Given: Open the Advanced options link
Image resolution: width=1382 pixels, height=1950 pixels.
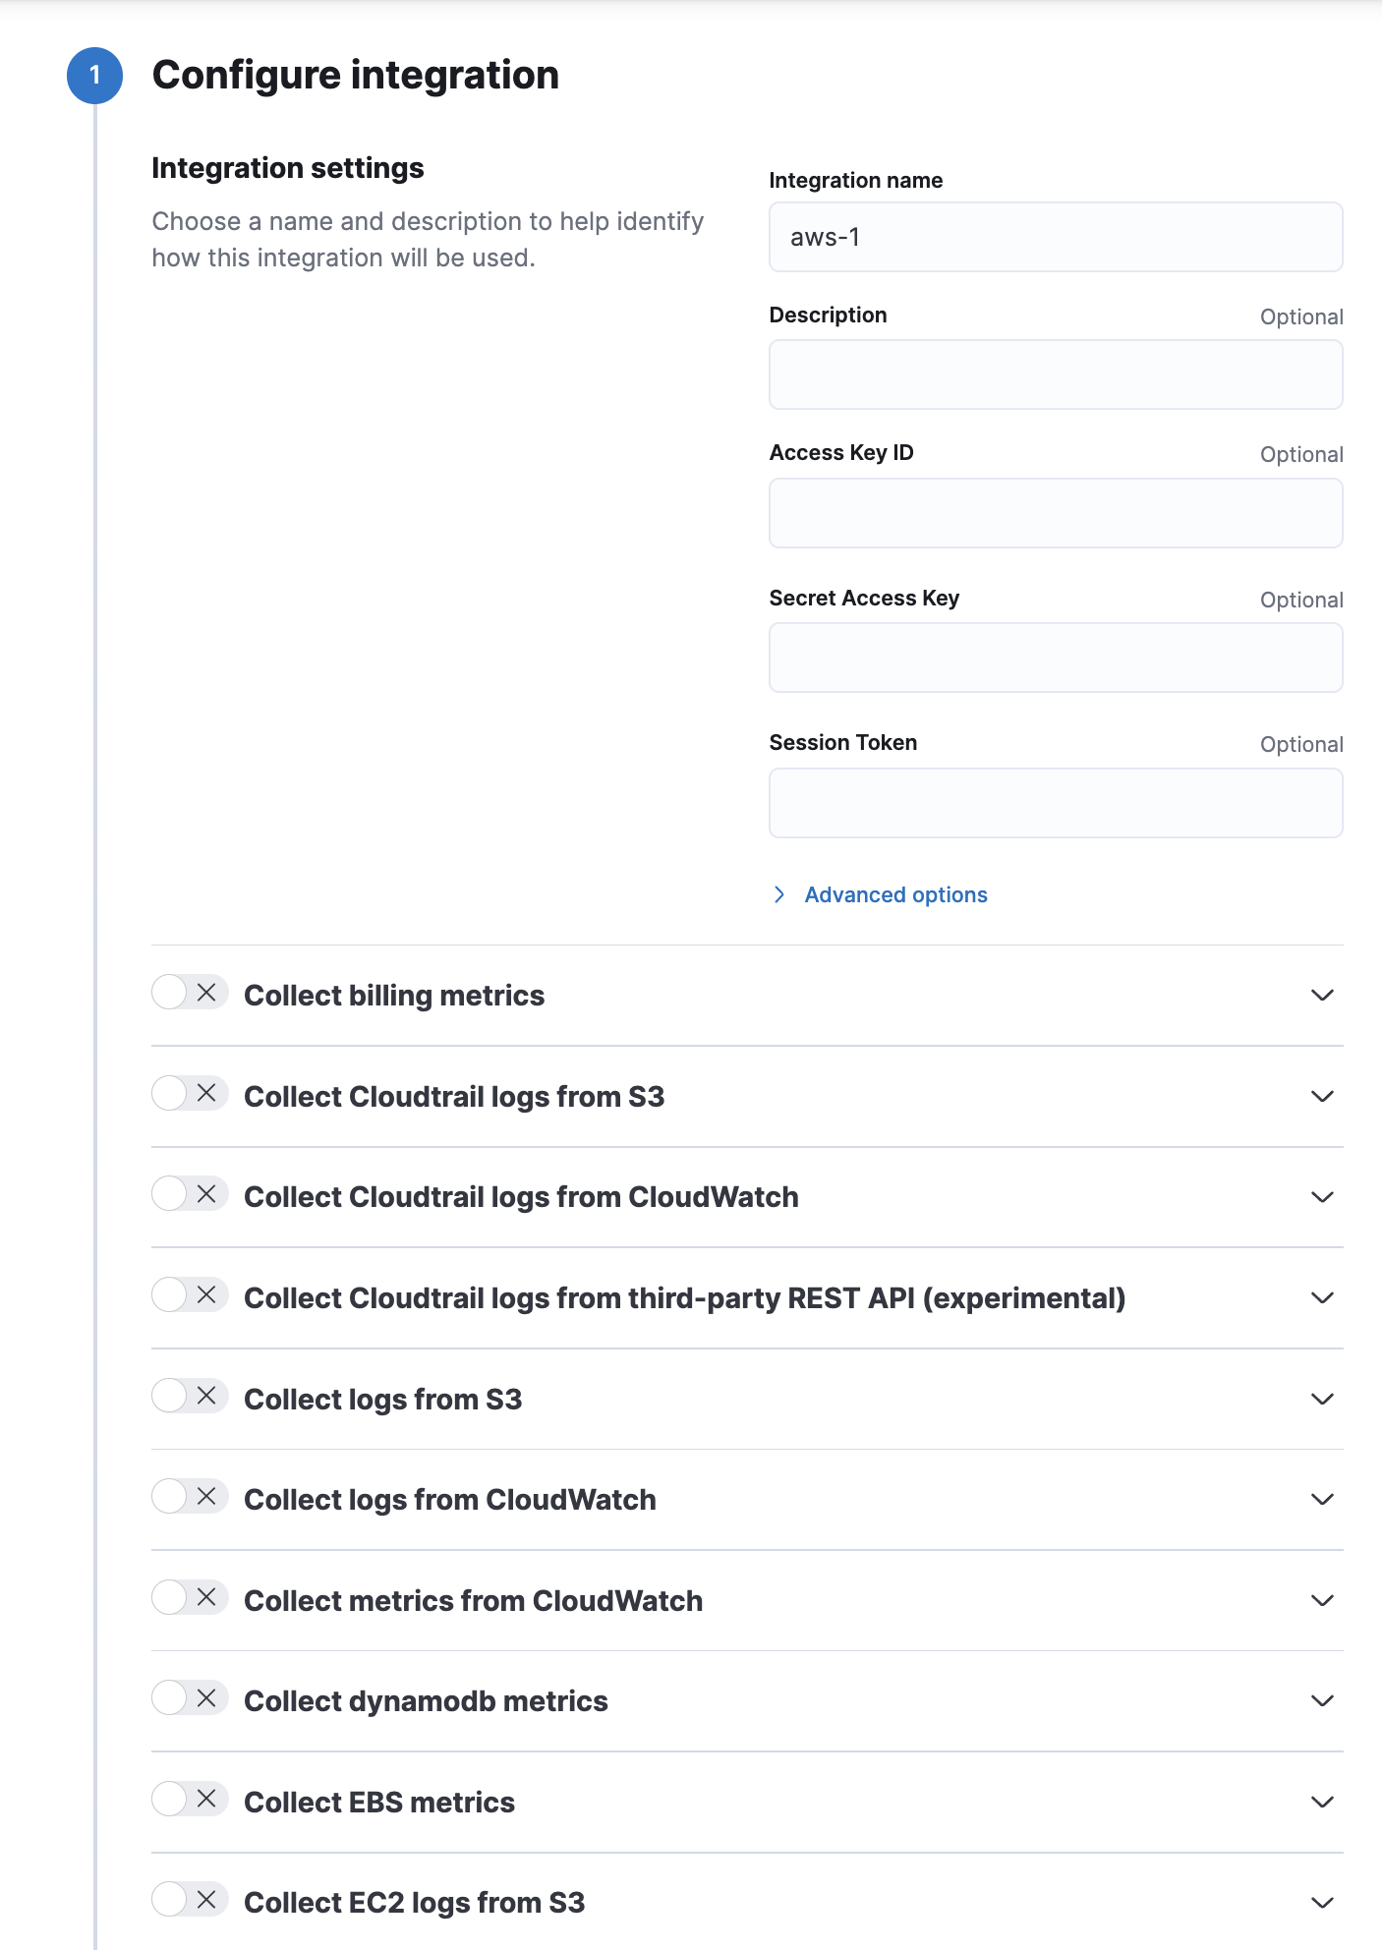Looking at the screenshot, I should [895, 894].
